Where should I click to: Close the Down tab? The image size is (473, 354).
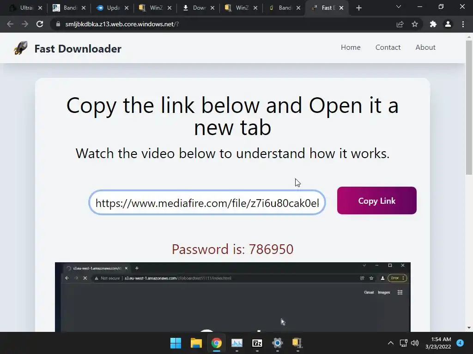[x=212, y=8]
